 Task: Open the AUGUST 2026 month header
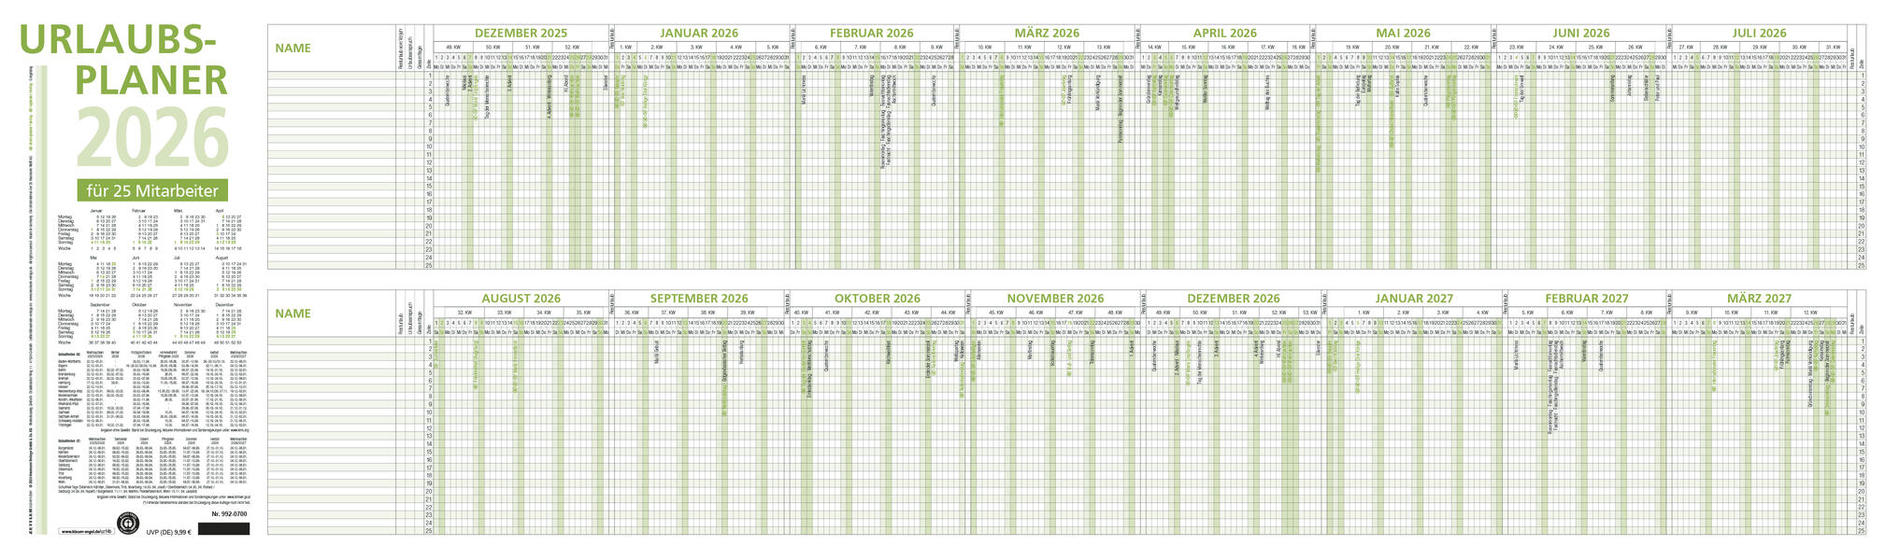521,299
